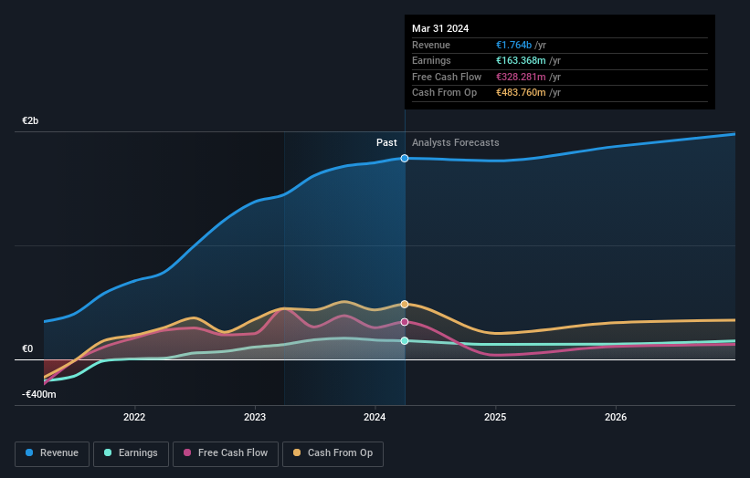The height and width of the screenshot is (478, 750).
Task: Click the 'Revenue' row label in tooltip
Action: 431,45
